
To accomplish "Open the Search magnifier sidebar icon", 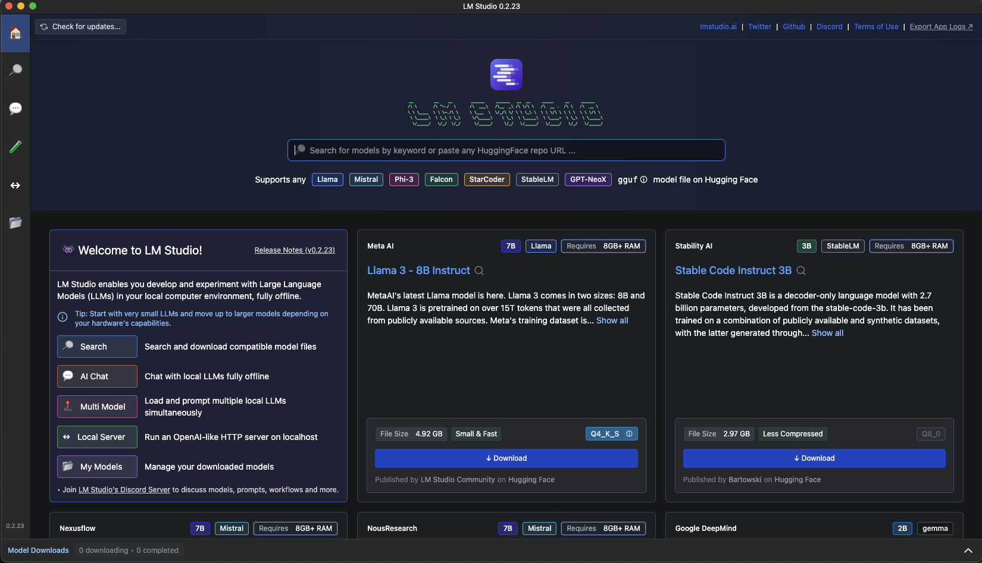I will (15, 70).
